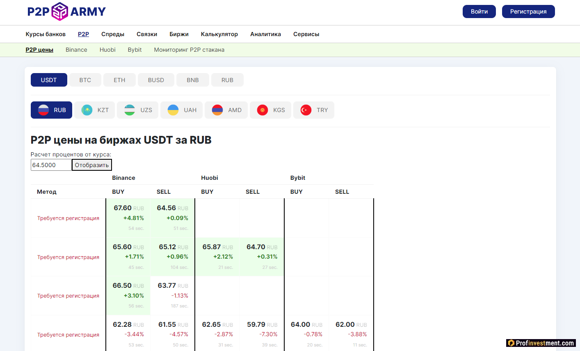Open the Huobi submenu link
The width and height of the screenshot is (580, 351).
(107, 50)
